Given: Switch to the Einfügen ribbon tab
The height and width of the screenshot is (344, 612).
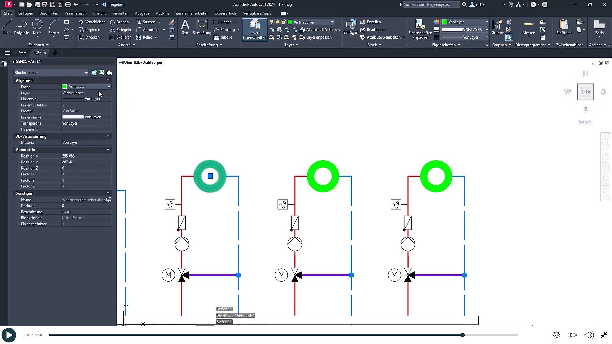Looking at the screenshot, I should coord(25,13).
